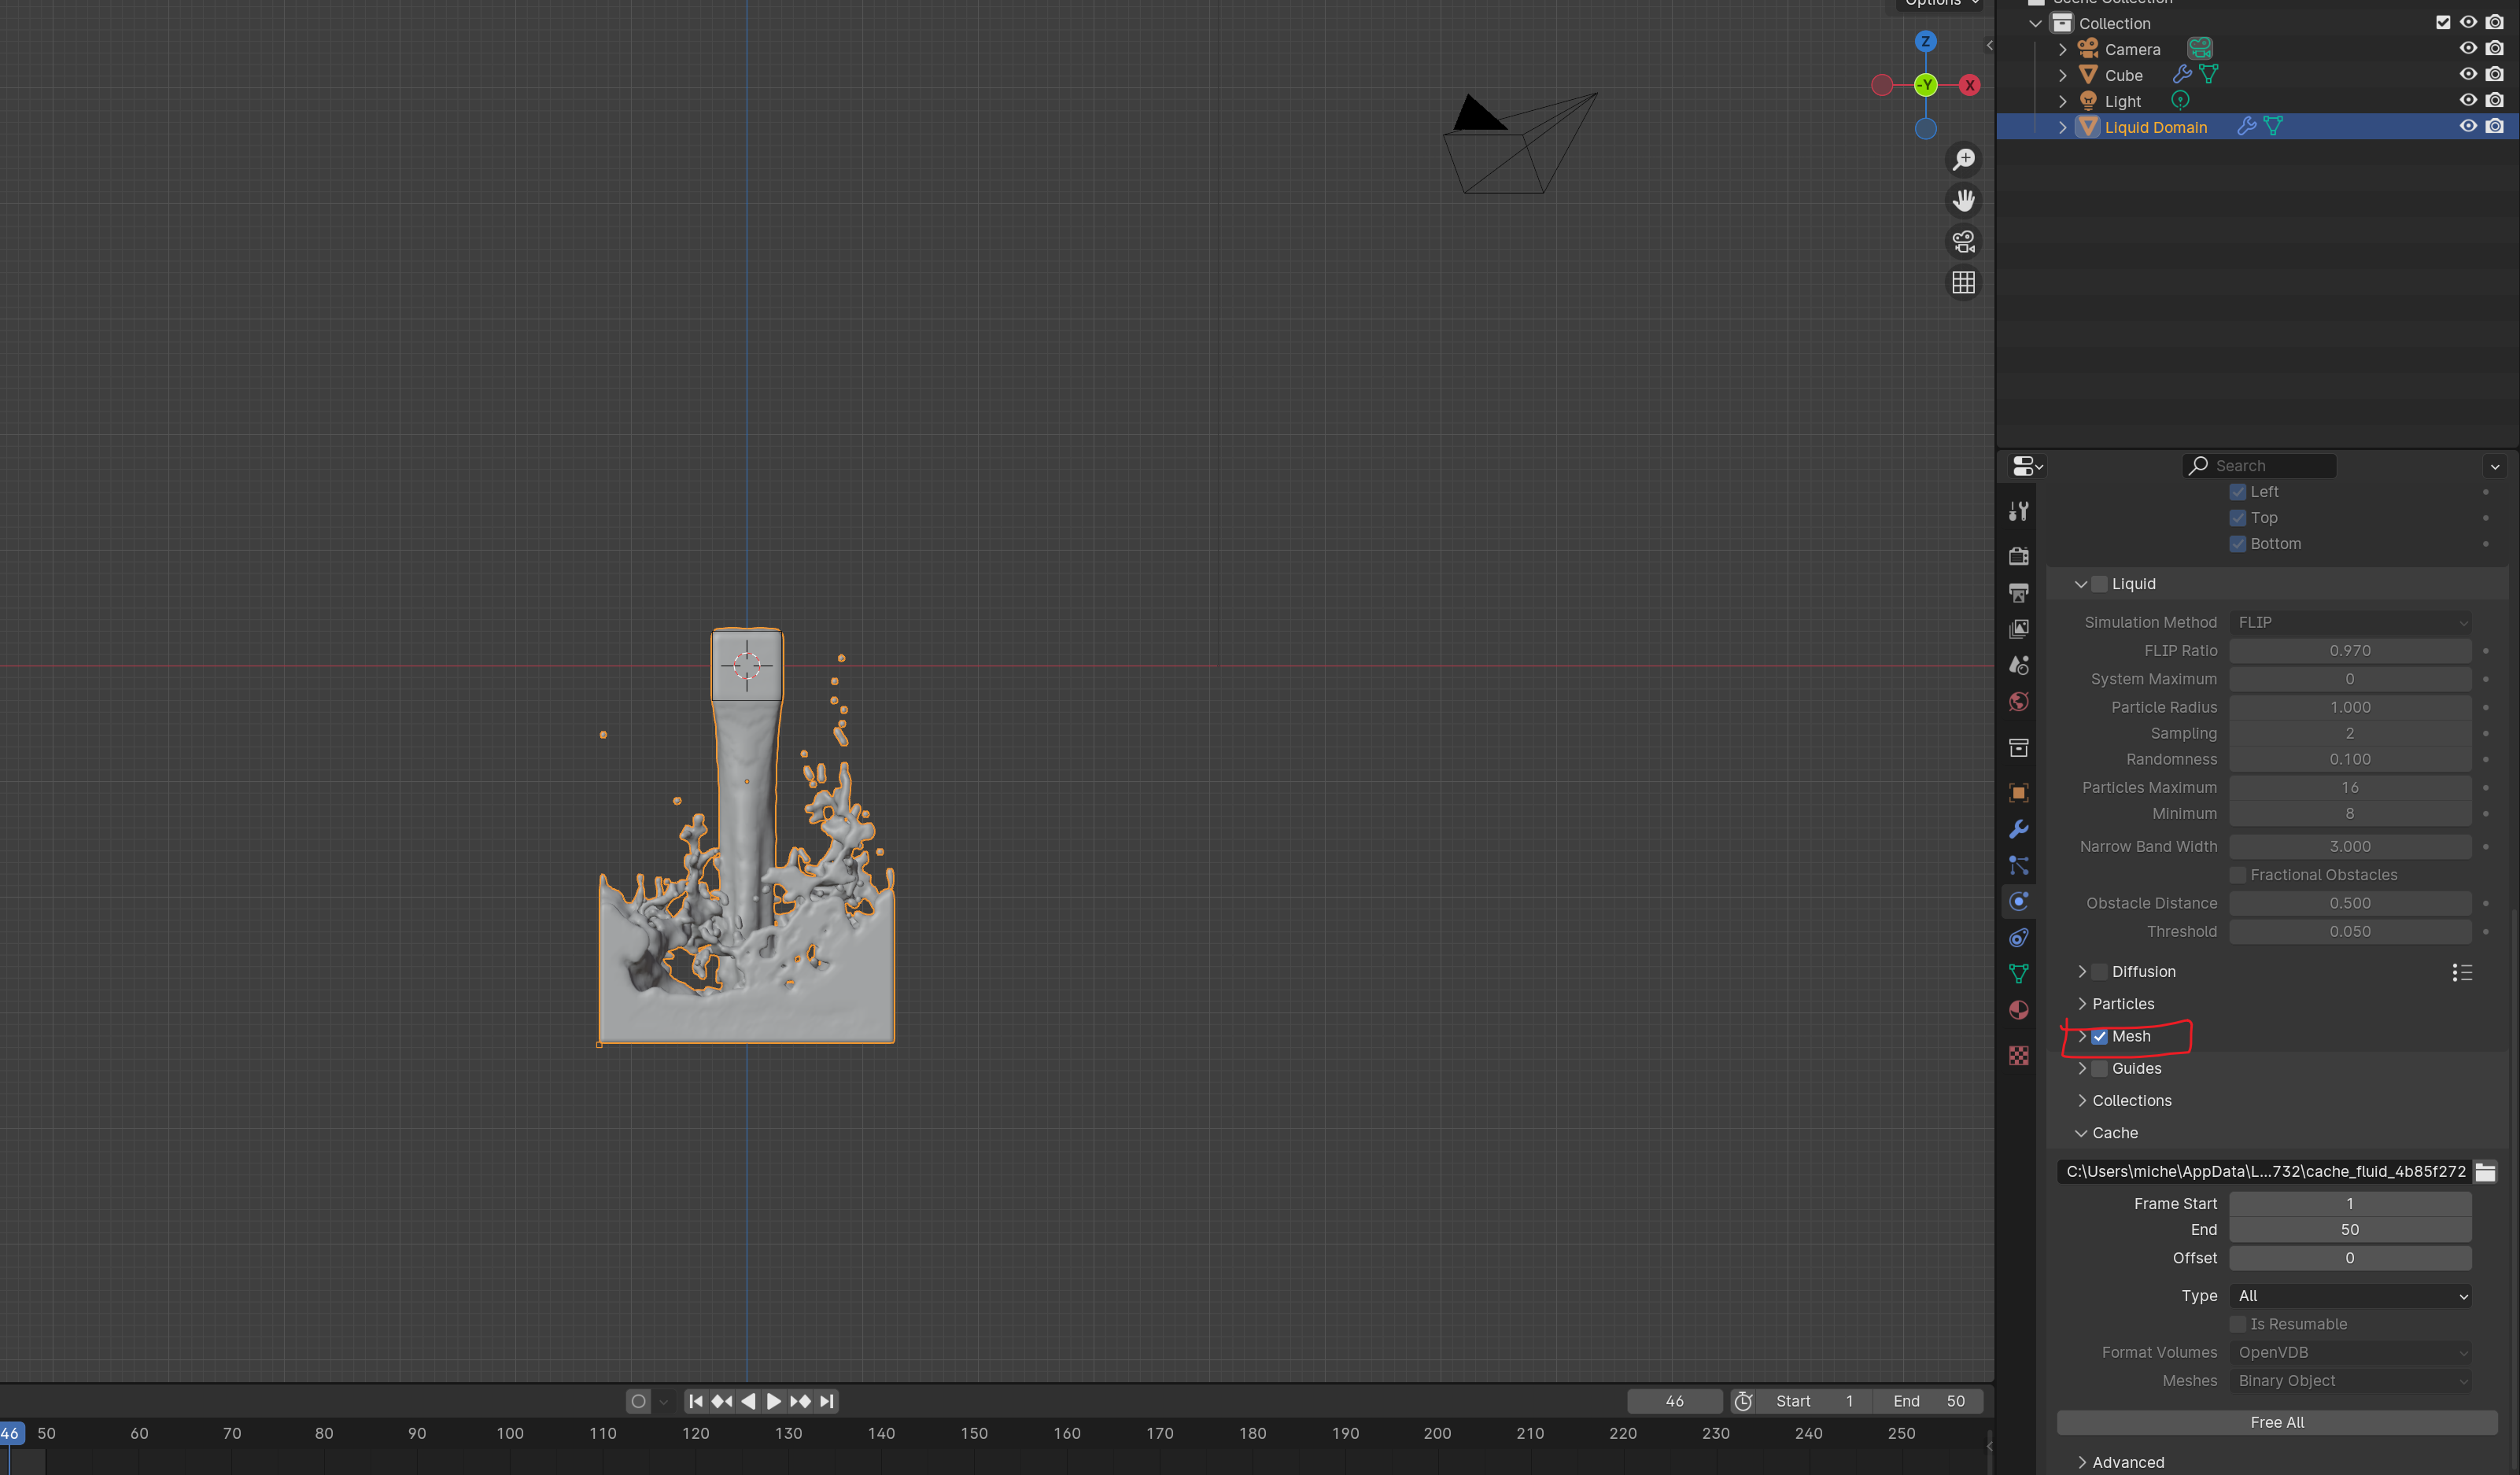Open the View Layer properties tab
The height and width of the screenshot is (1475, 2520).
pos(2018,628)
